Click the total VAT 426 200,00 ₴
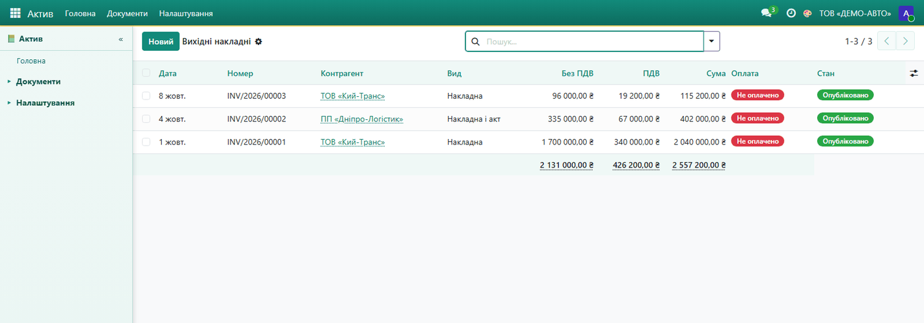This screenshot has width=924, height=323. coord(636,165)
